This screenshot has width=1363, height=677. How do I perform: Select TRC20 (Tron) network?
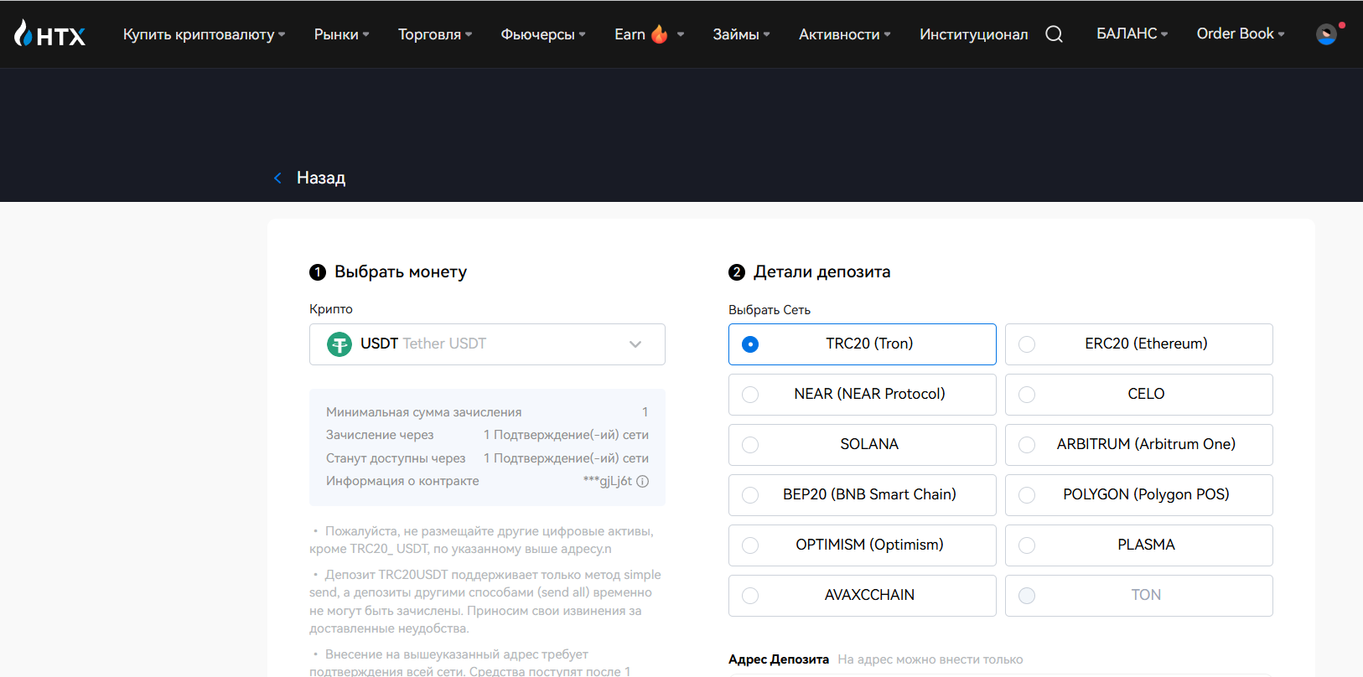[x=863, y=344]
